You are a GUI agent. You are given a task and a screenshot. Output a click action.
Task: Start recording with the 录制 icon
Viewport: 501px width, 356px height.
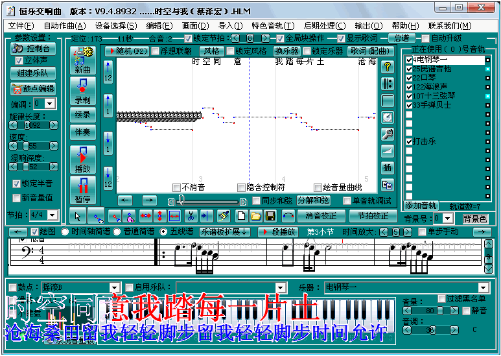(83, 91)
